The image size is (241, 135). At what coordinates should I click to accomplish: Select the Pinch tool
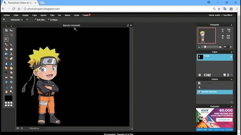pyautogui.click(x=11, y=82)
